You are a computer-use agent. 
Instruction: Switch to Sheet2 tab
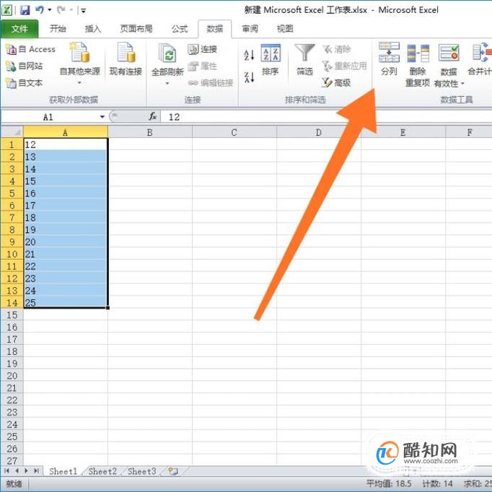click(102, 471)
